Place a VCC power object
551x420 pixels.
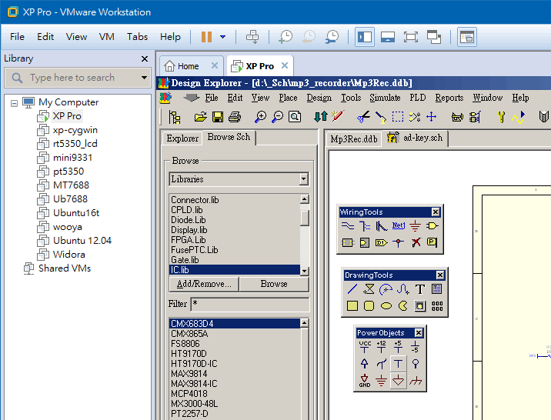point(364,347)
